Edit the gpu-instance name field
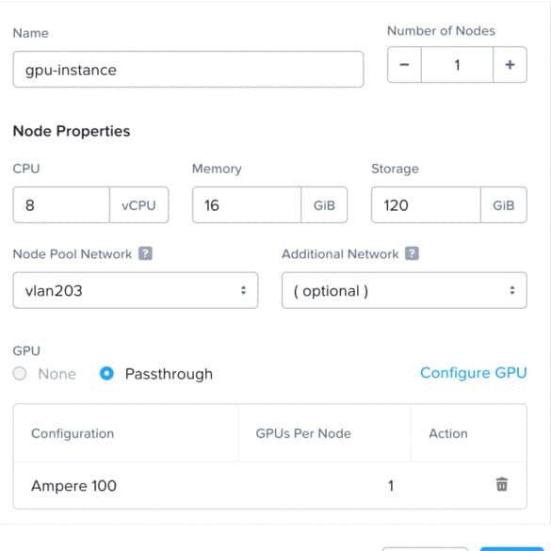551x551 pixels. pos(188,69)
